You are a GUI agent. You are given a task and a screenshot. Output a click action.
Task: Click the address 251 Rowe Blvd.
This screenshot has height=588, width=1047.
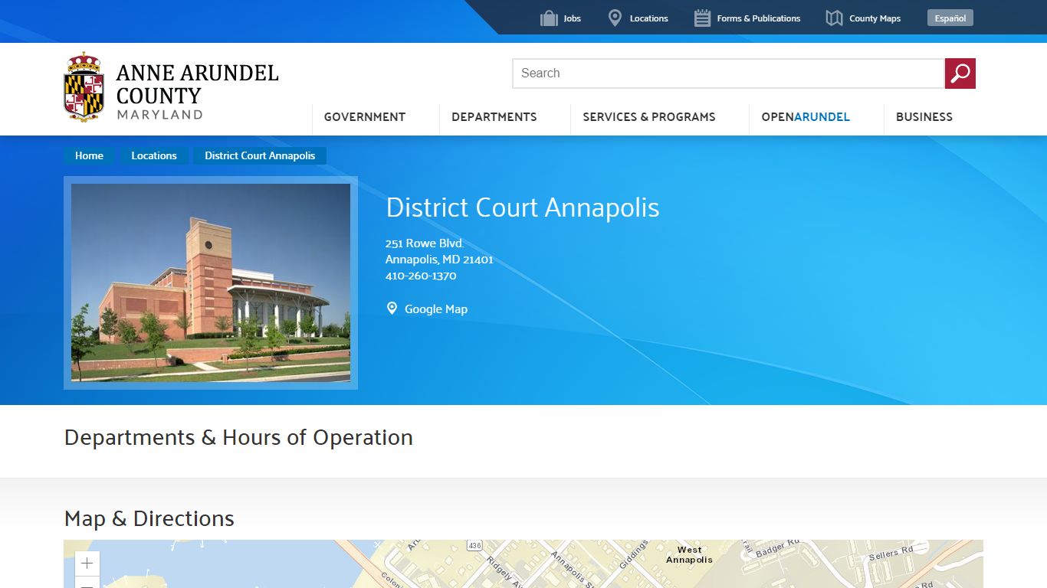(425, 243)
